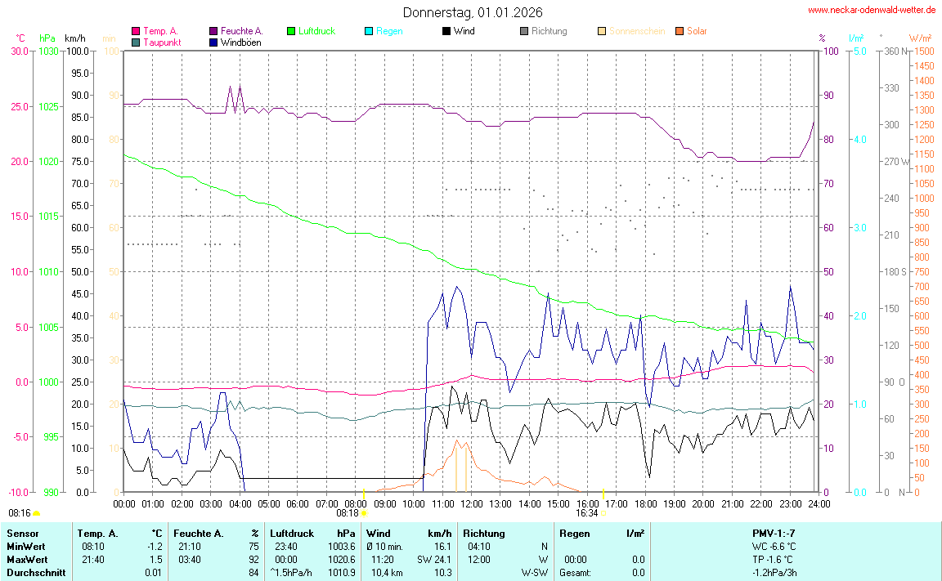Select the dark blue Windböen legend swatch
The image size is (942, 581).
[214, 42]
